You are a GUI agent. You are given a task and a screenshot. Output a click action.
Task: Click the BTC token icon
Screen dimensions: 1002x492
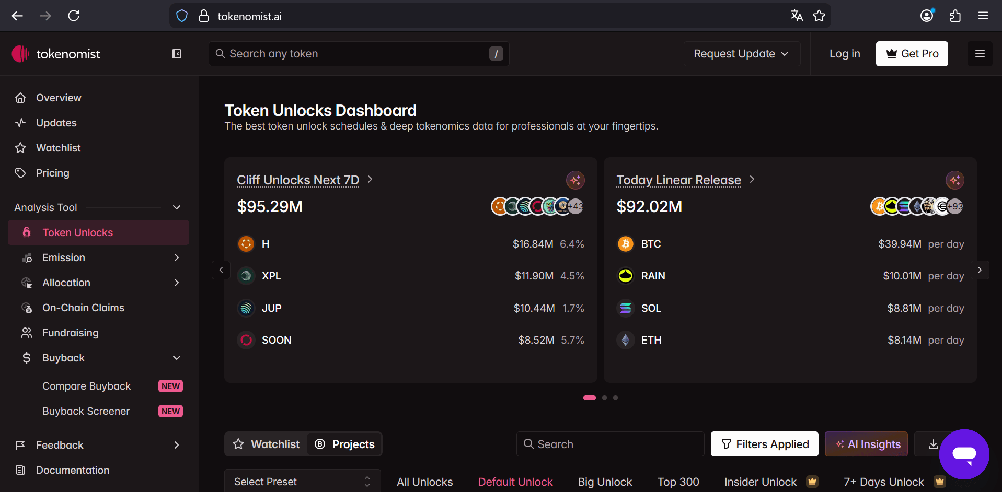(x=625, y=244)
